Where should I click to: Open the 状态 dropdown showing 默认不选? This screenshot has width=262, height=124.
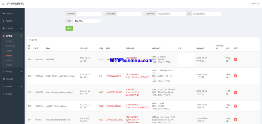pos(87,21)
